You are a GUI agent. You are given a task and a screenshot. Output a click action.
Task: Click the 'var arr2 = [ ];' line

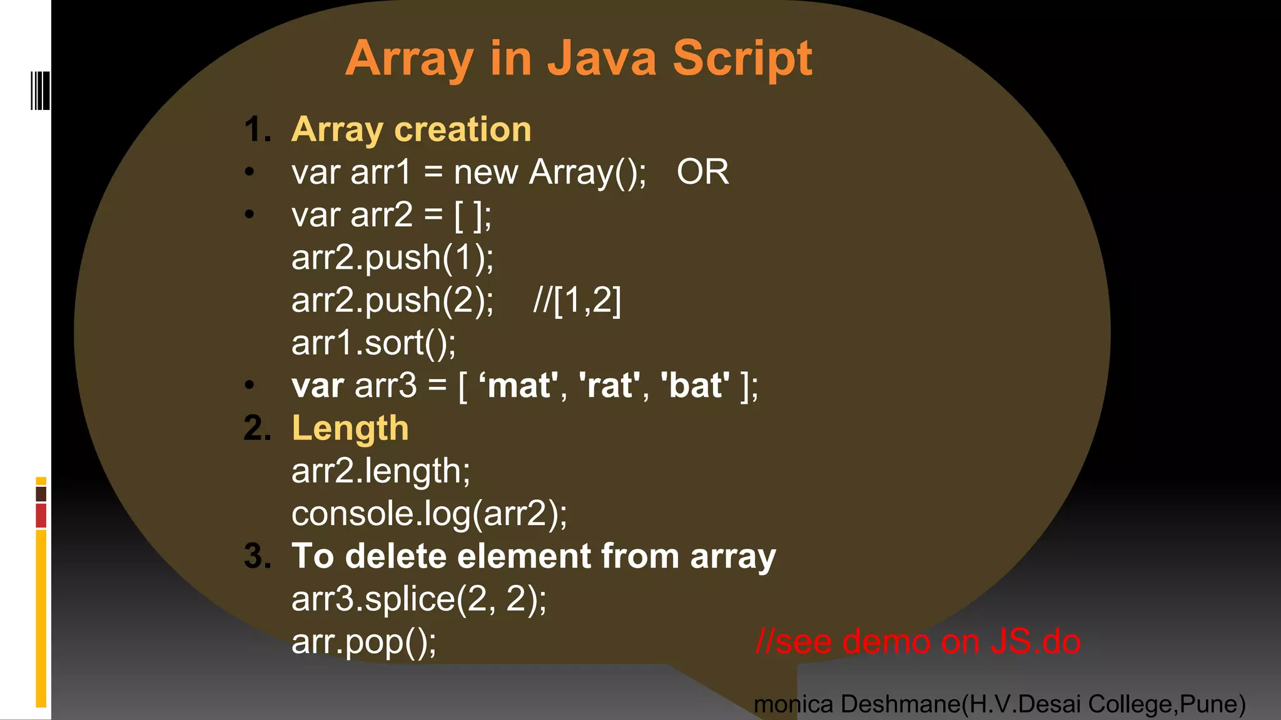392,215
